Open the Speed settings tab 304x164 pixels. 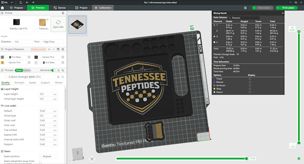click(32, 83)
